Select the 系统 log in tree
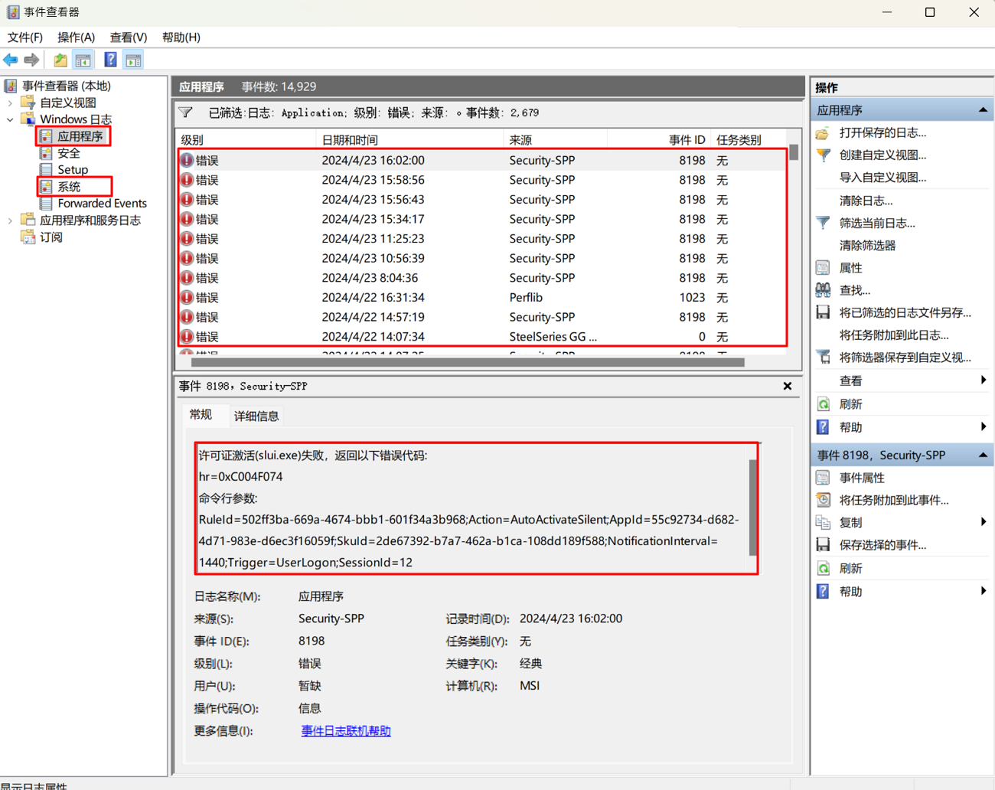Viewport: 995px width, 790px height. (69, 187)
